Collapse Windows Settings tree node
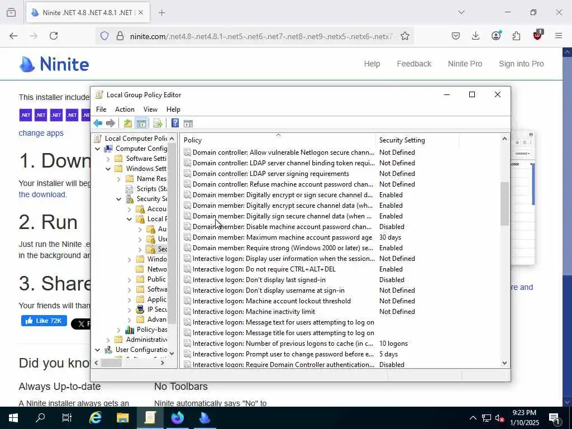This screenshot has height=429, width=572. click(108, 169)
